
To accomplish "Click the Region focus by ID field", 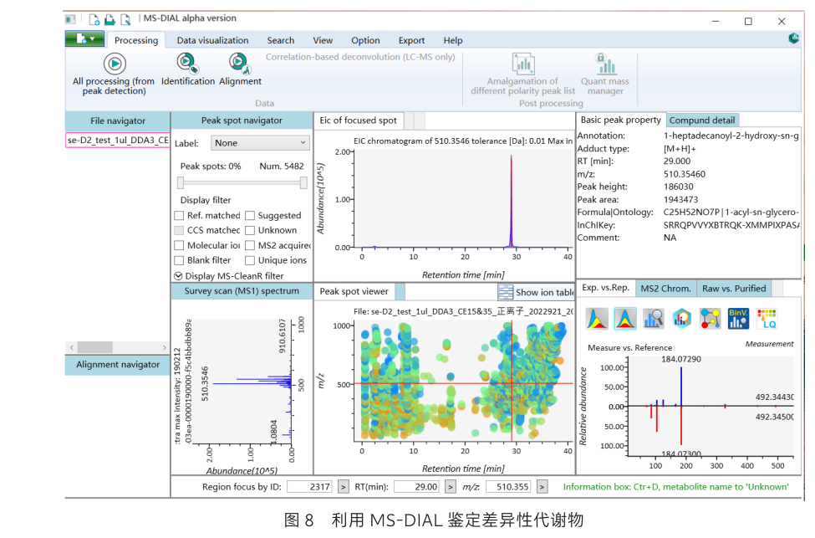I will 309,486.
